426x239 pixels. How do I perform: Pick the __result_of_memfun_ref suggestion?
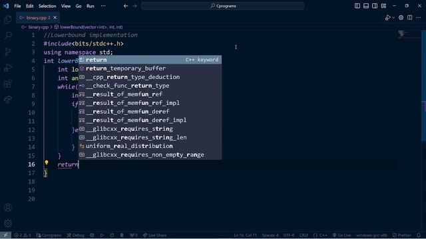point(150,94)
